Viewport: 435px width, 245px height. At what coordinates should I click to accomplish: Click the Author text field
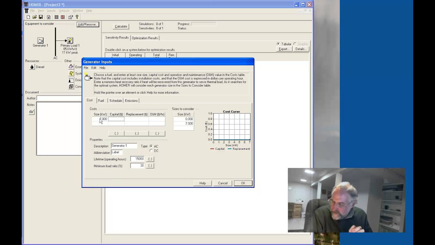[x=59, y=98]
